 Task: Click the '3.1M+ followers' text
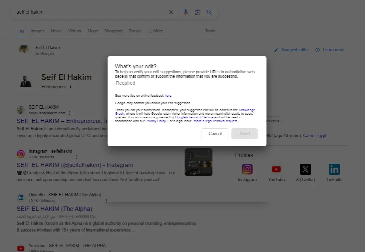41,157
